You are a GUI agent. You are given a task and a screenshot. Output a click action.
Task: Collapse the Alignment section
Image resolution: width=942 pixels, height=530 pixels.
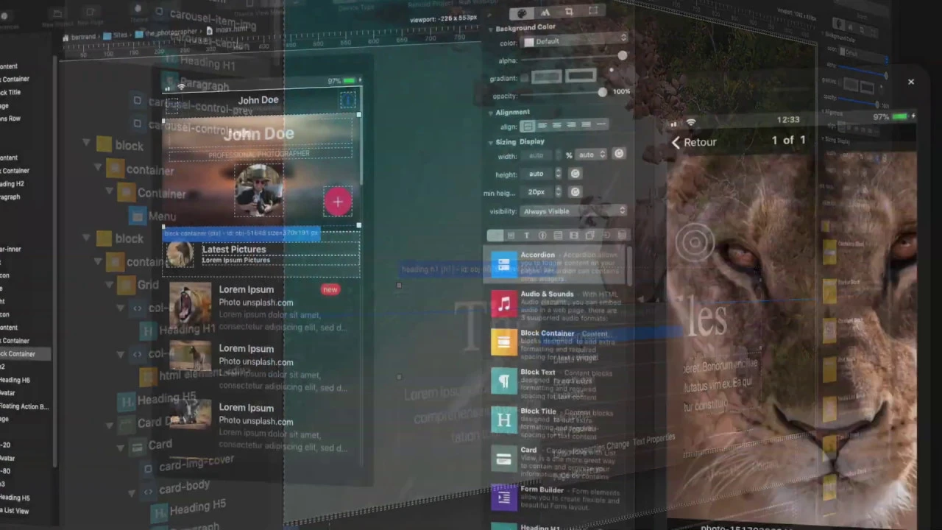coord(491,113)
